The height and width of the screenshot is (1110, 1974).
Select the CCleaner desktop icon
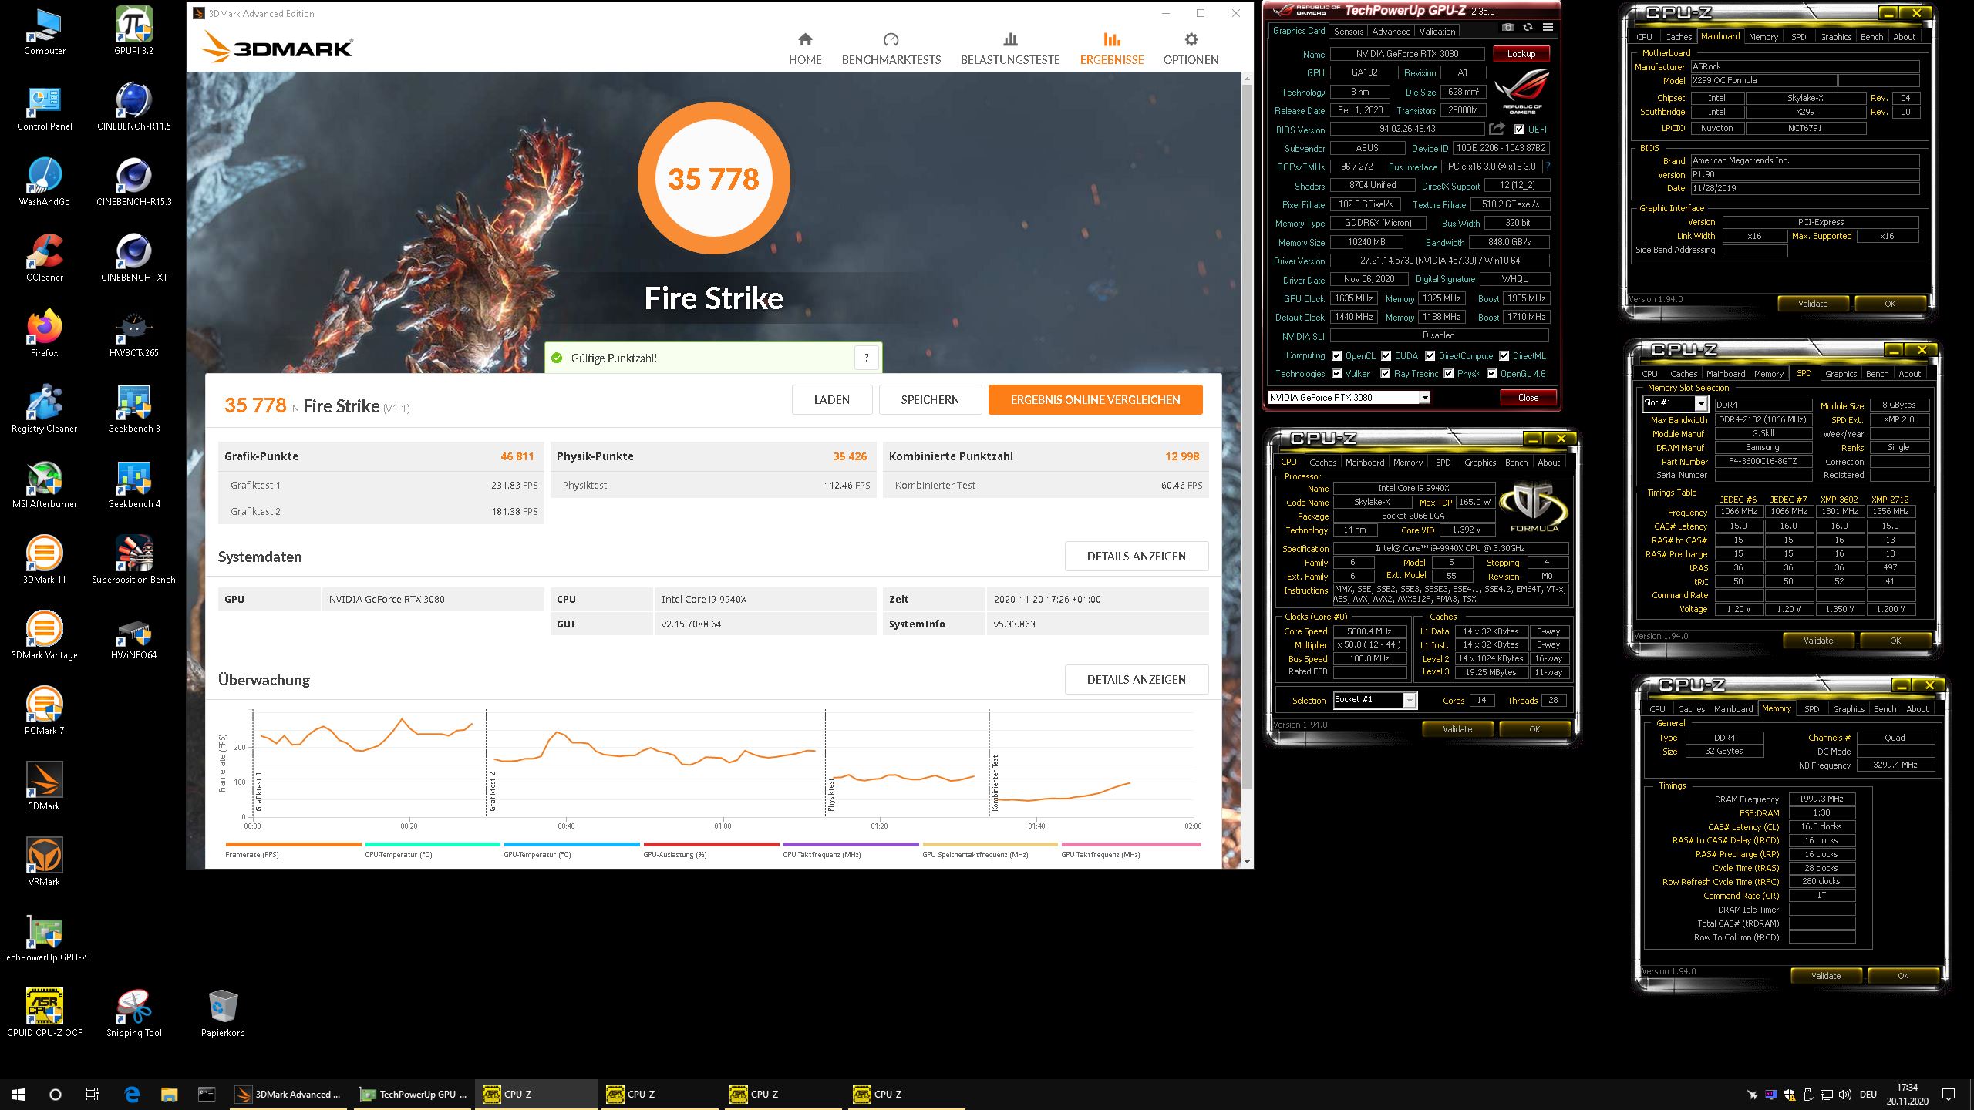(45, 257)
